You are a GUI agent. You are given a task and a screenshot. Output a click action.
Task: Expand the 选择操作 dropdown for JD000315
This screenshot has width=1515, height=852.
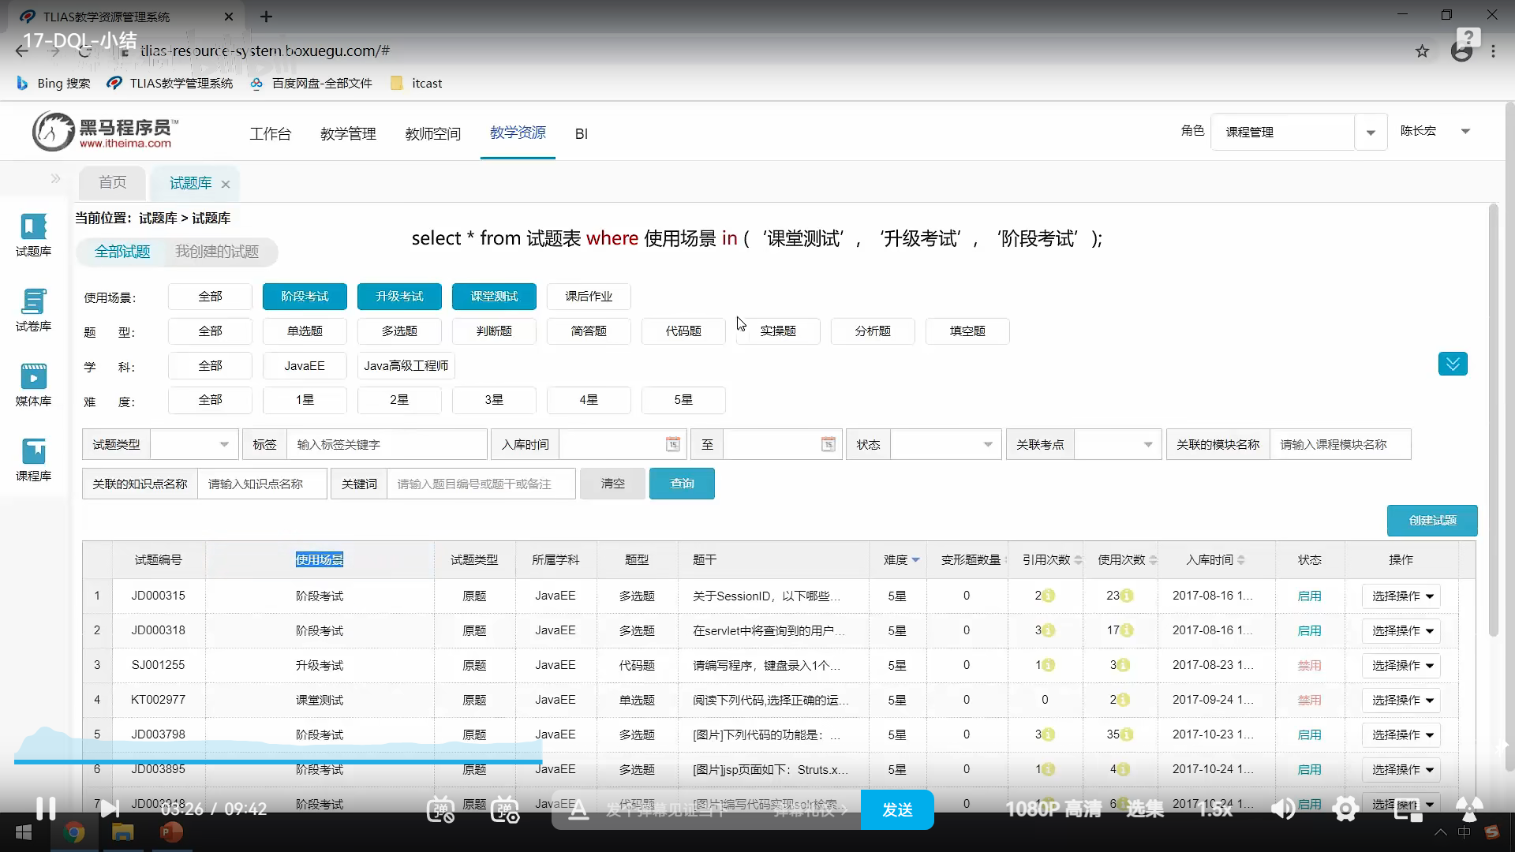point(1401,596)
